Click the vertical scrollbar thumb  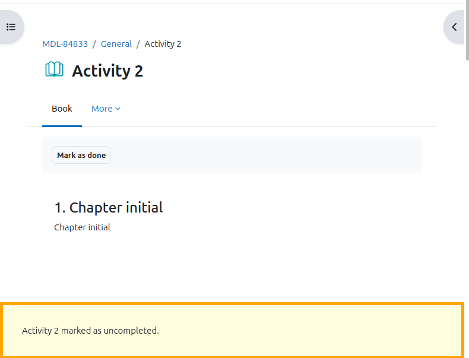click(x=467, y=30)
